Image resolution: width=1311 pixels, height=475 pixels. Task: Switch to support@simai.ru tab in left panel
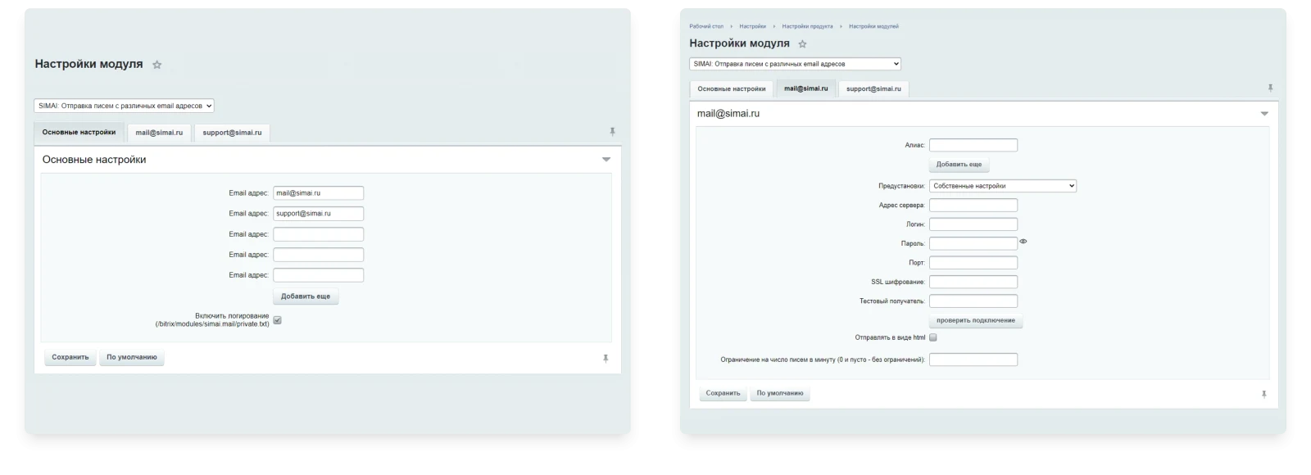[232, 133]
